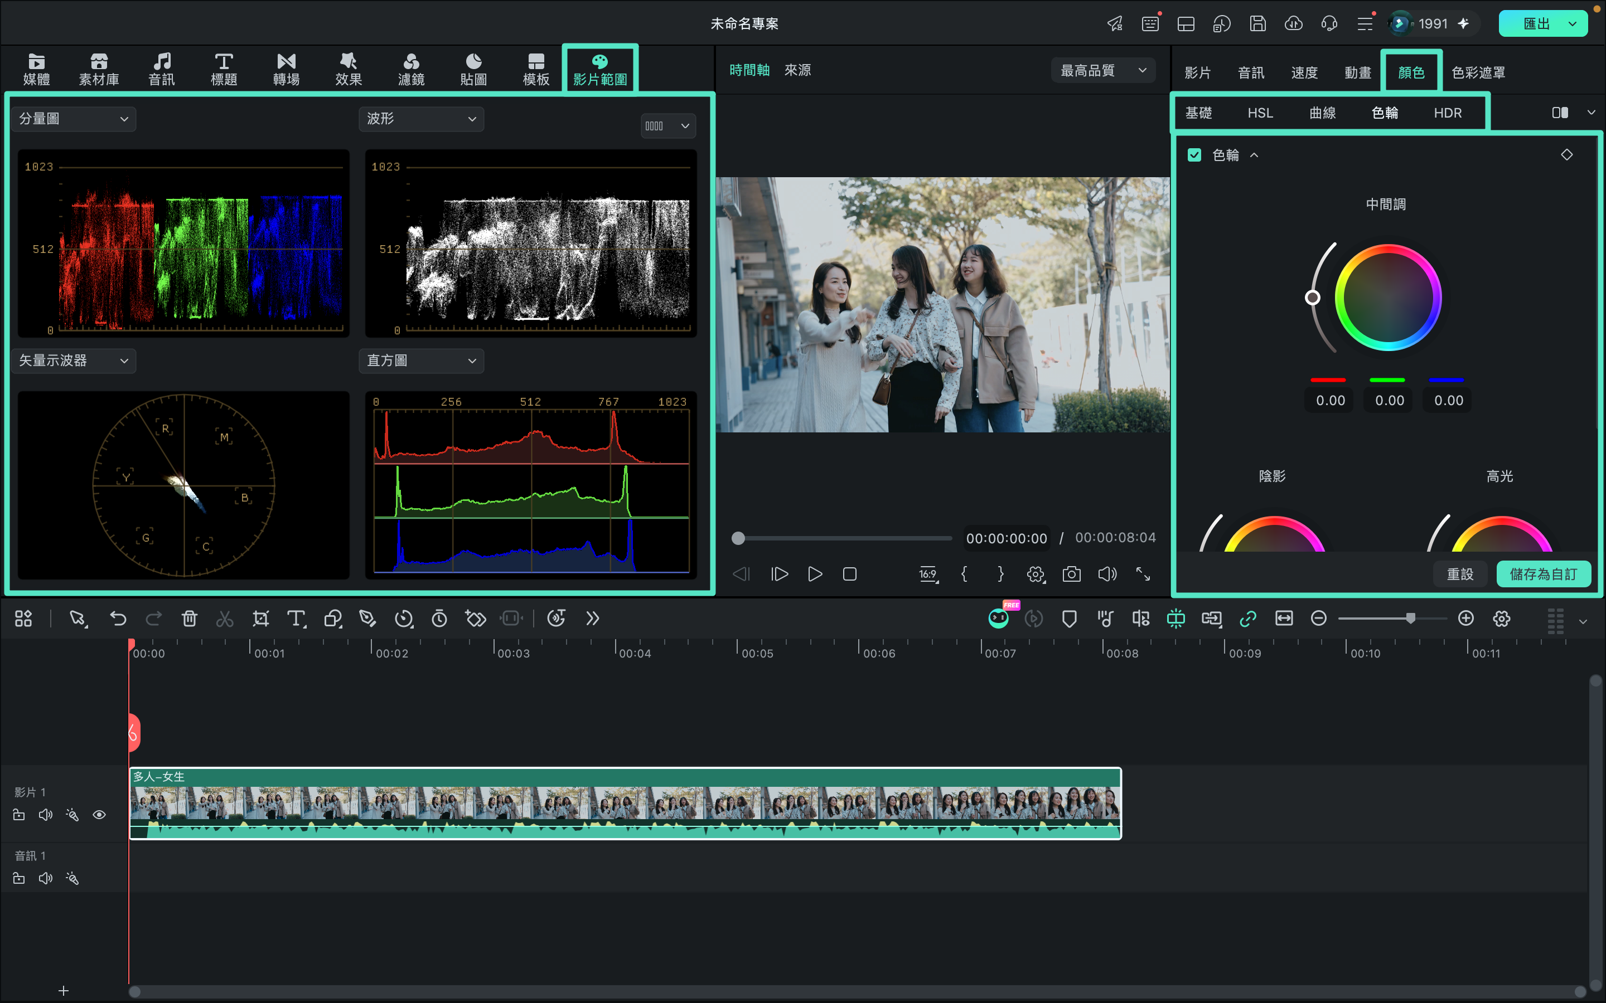Image resolution: width=1606 pixels, height=1003 pixels.
Task: Hide the 影片 1 track with the eye icon
Action: 100,815
